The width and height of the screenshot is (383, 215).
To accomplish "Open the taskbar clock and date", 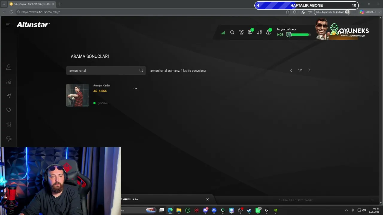I will [x=374, y=210].
